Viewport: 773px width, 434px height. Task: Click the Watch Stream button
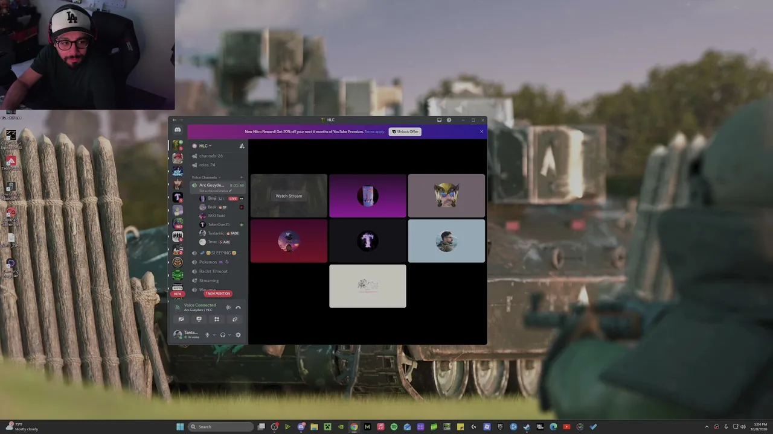(x=289, y=196)
